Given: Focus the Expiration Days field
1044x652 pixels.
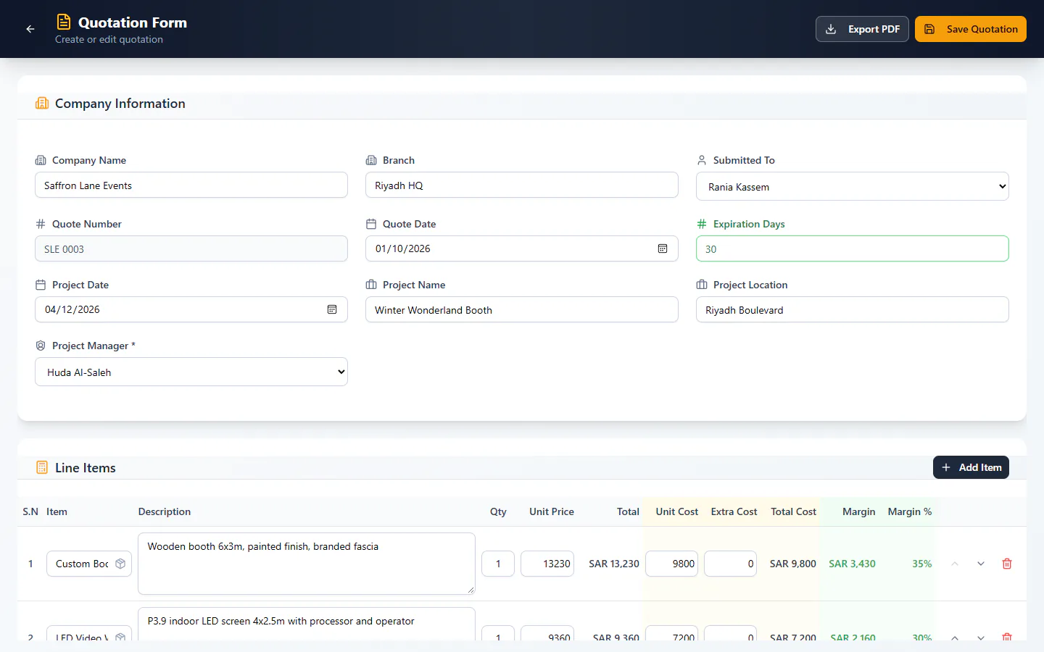Looking at the screenshot, I should click(853, 248).
